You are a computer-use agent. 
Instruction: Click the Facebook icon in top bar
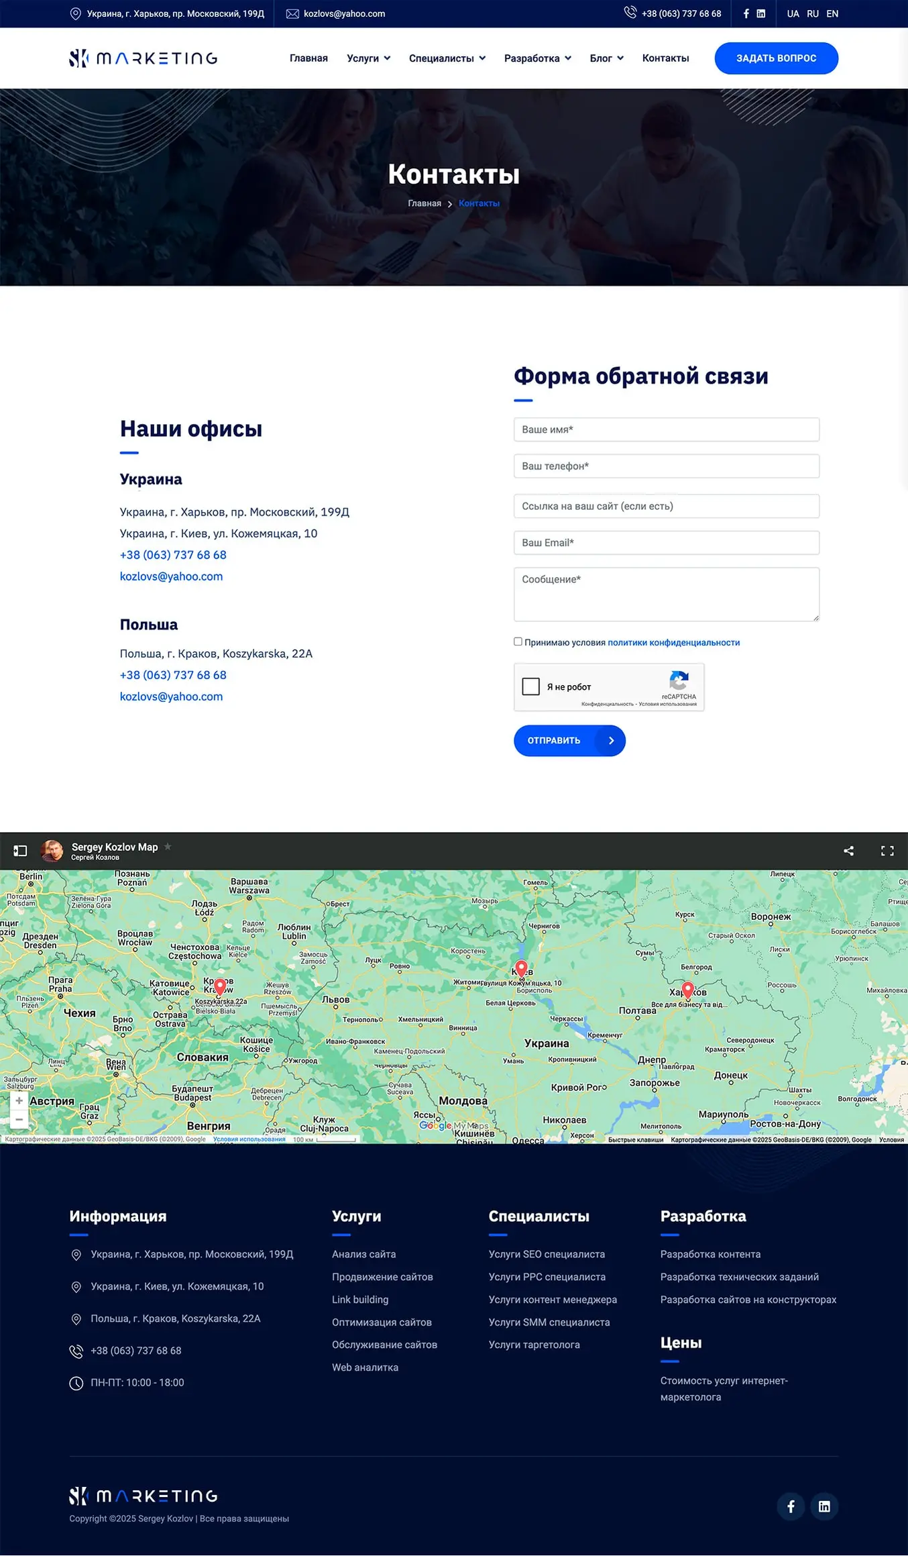point(746,13)
